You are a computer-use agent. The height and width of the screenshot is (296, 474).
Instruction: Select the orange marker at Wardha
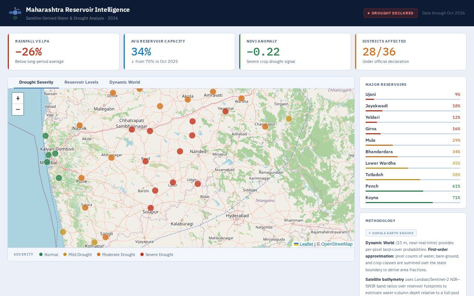click(241, 98)
